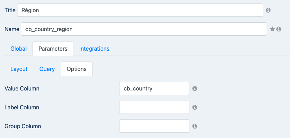290x138 pixels.
Task: Click the info icon beside the Name field
Action: (279, 29)
